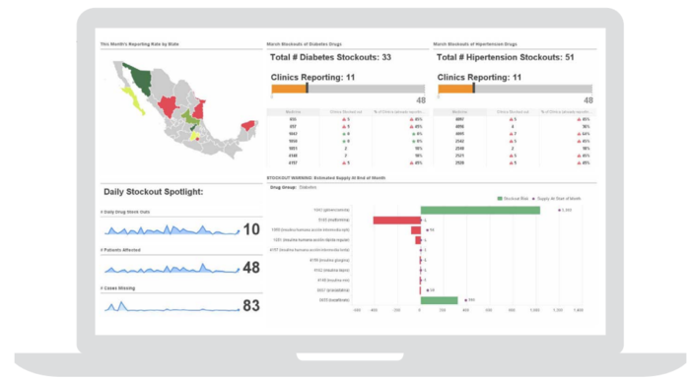Click the Daily Drug Stock Outs value 10

tap(251, 229)
